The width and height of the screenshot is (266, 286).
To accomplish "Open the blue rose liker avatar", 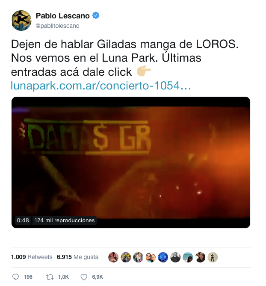I will coord(163,257).
